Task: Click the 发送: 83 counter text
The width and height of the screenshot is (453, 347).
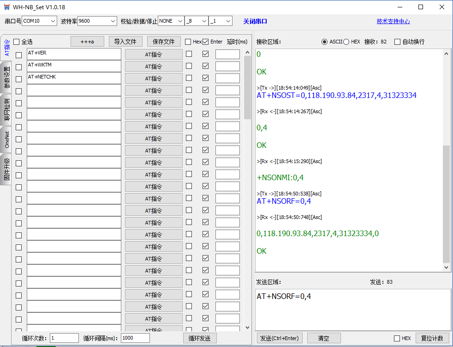Action: (381, 282)
